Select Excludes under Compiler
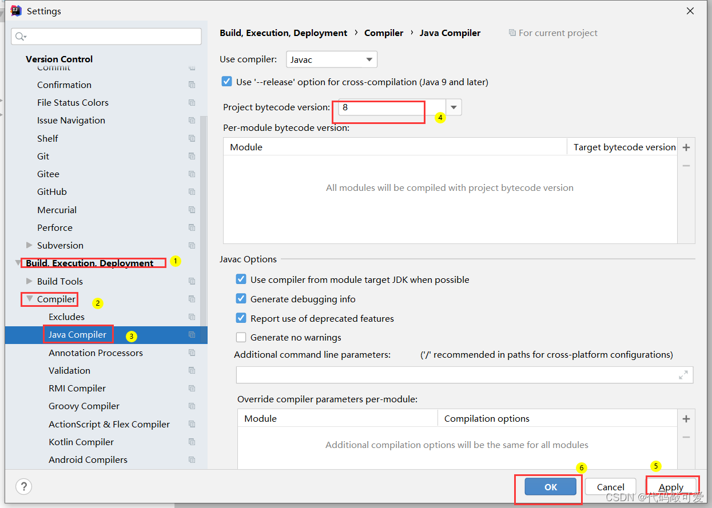The width and height of the screenshot is (712, 508). click(x=66, y=317)
